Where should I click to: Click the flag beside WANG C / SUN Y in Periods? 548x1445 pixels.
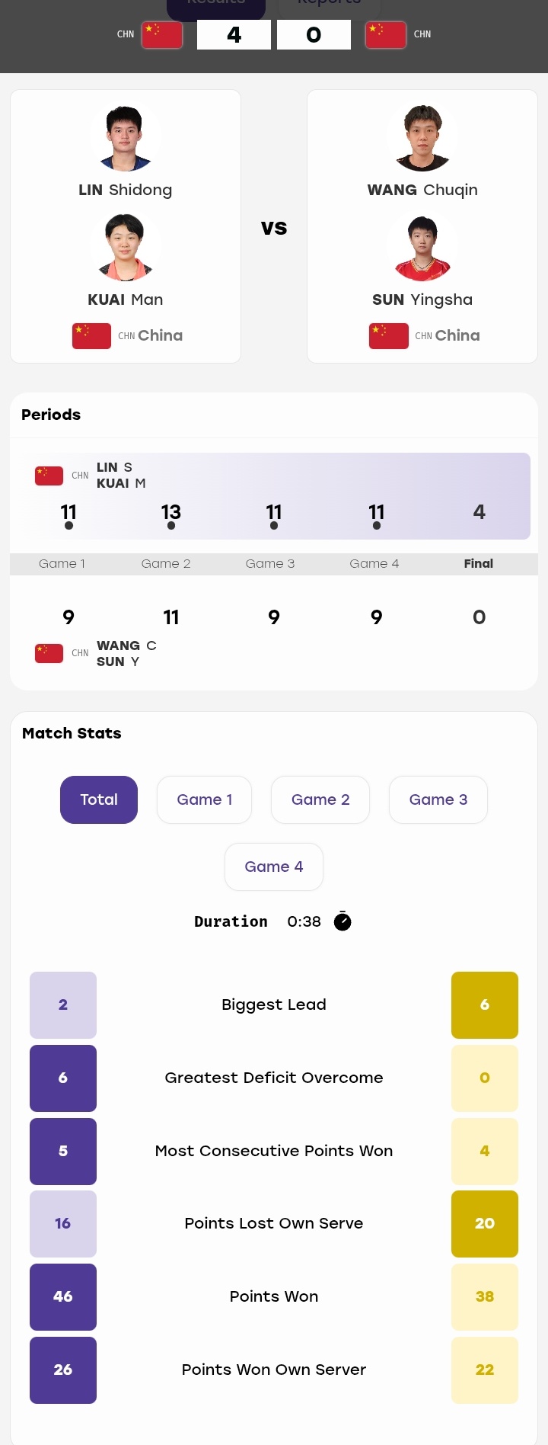[49, 653]
